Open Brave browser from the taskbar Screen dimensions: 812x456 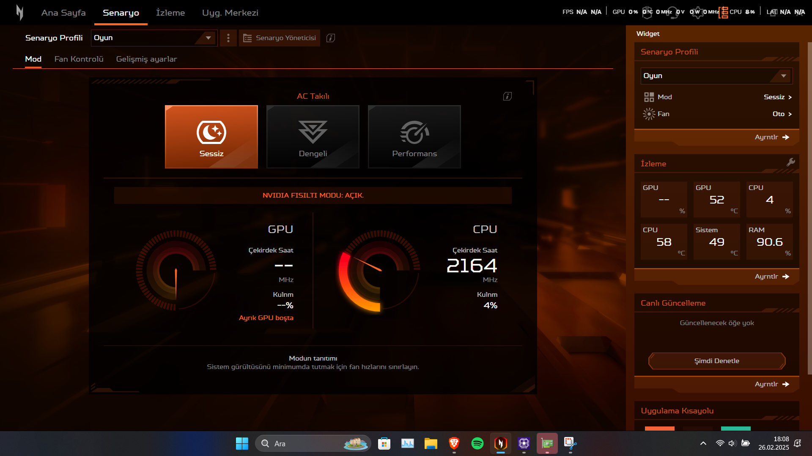[x=454, y=443]
